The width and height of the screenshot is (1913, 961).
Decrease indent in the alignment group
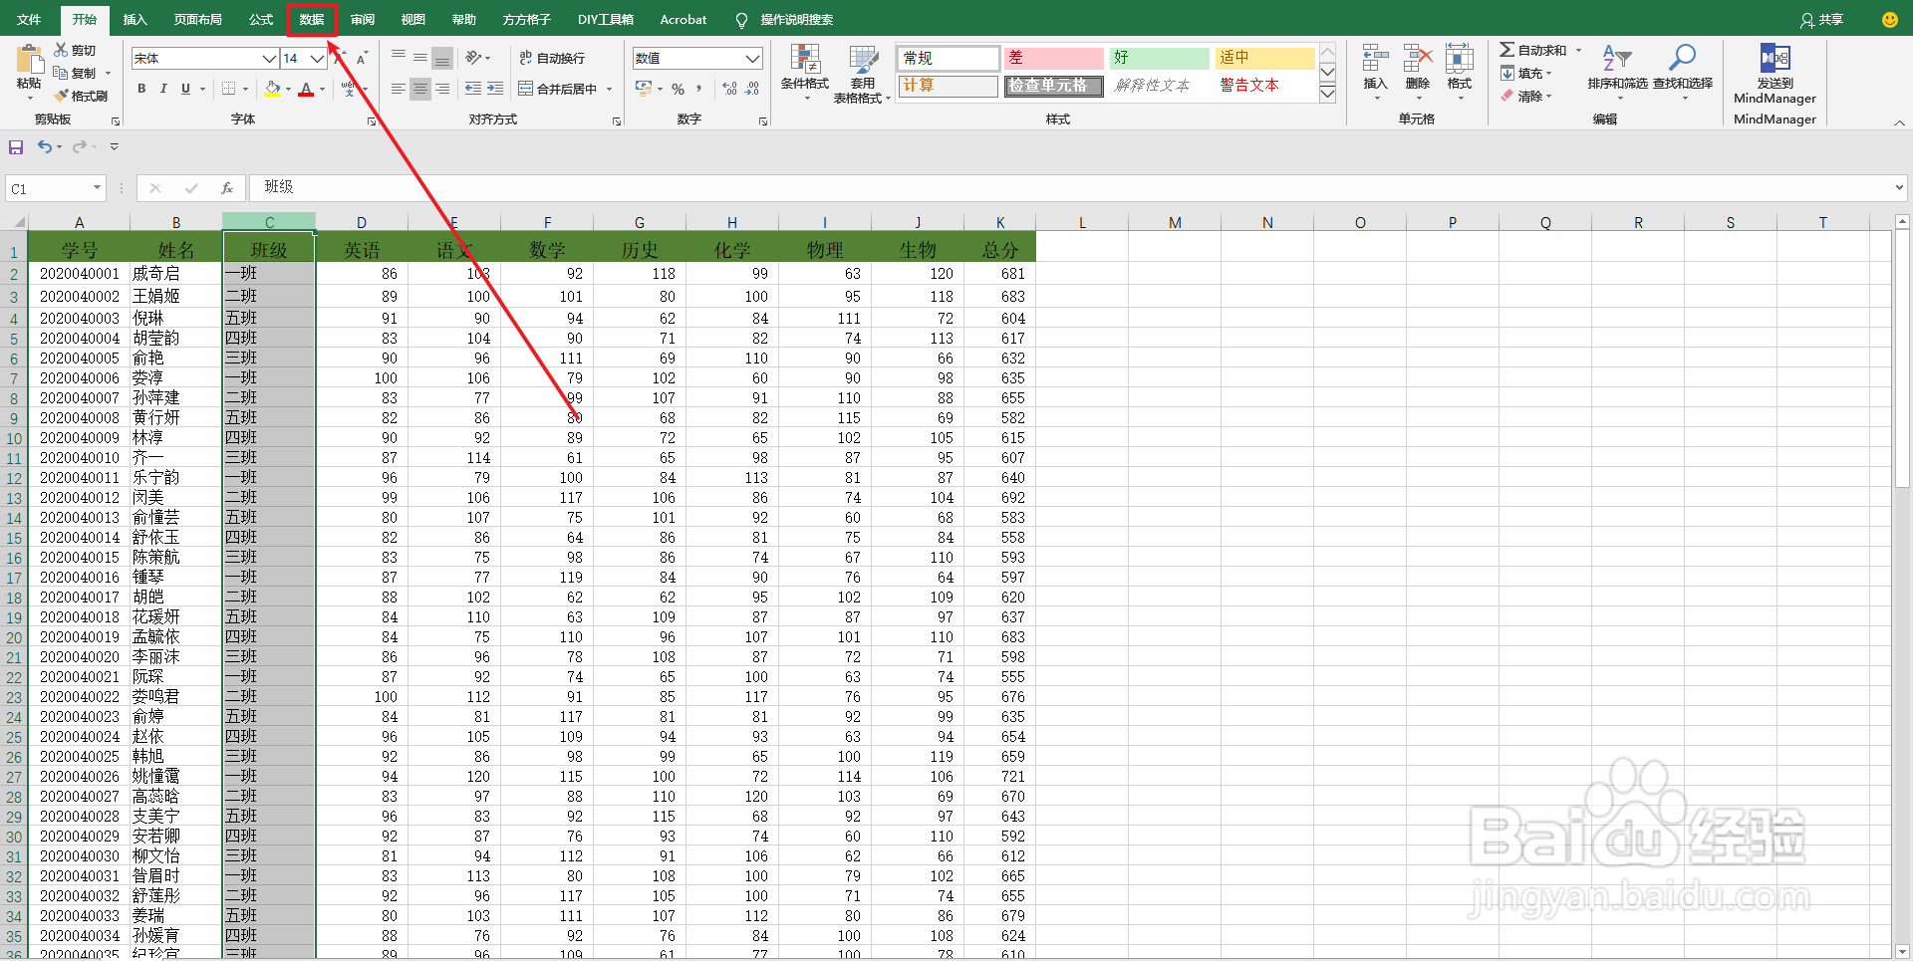click(x=473, y=89)
